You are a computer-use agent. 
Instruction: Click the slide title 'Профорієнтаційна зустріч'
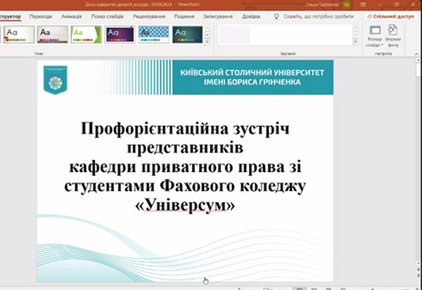pos(185,128)
